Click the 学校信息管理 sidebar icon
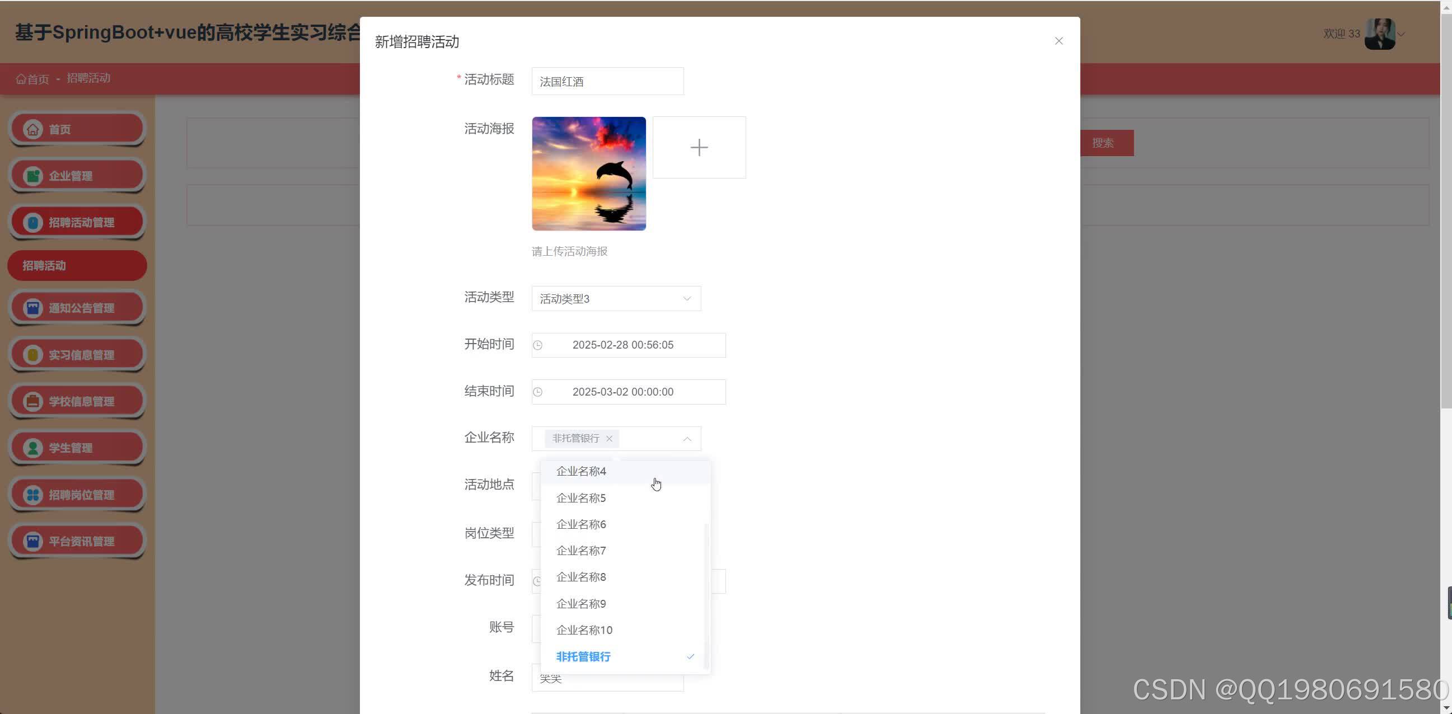Image resolution: width=1452 pixels, height=714 pixels. point(33,401)
